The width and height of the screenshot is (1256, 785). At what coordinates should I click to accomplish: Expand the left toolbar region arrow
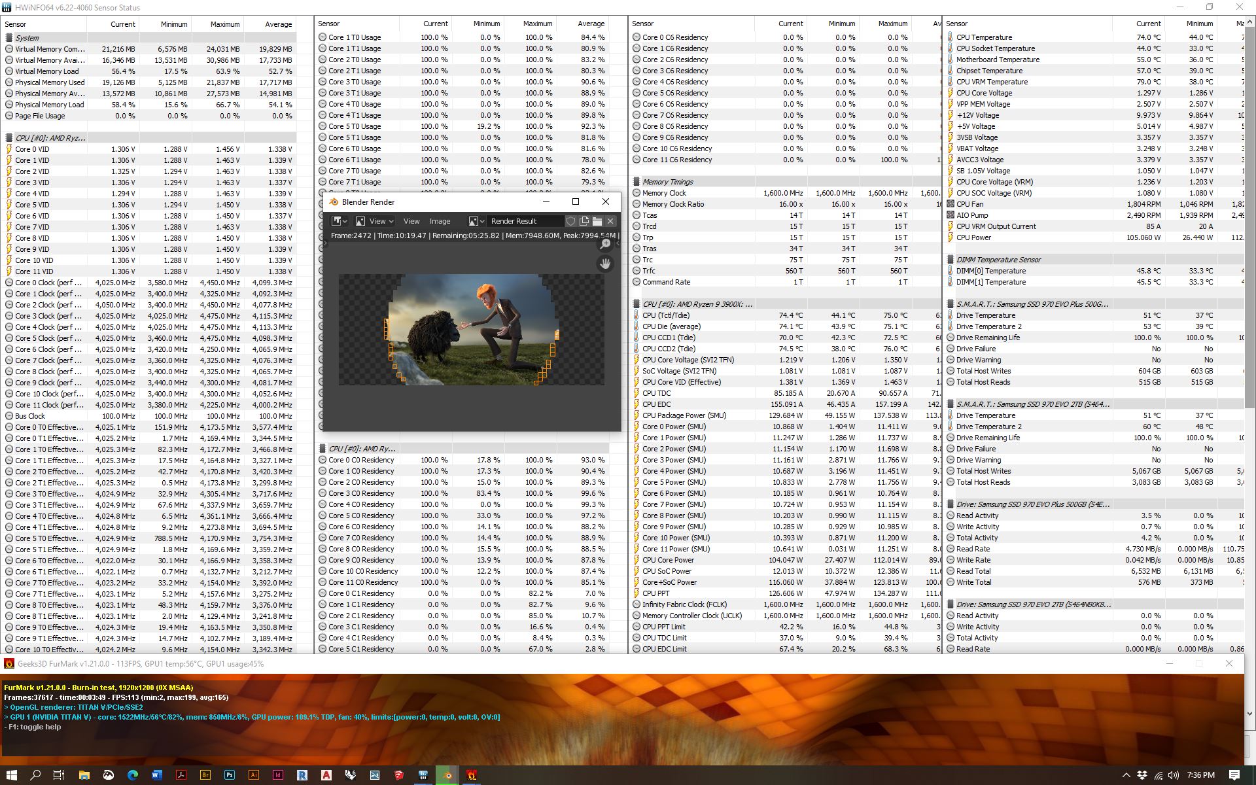coord(326,243)
